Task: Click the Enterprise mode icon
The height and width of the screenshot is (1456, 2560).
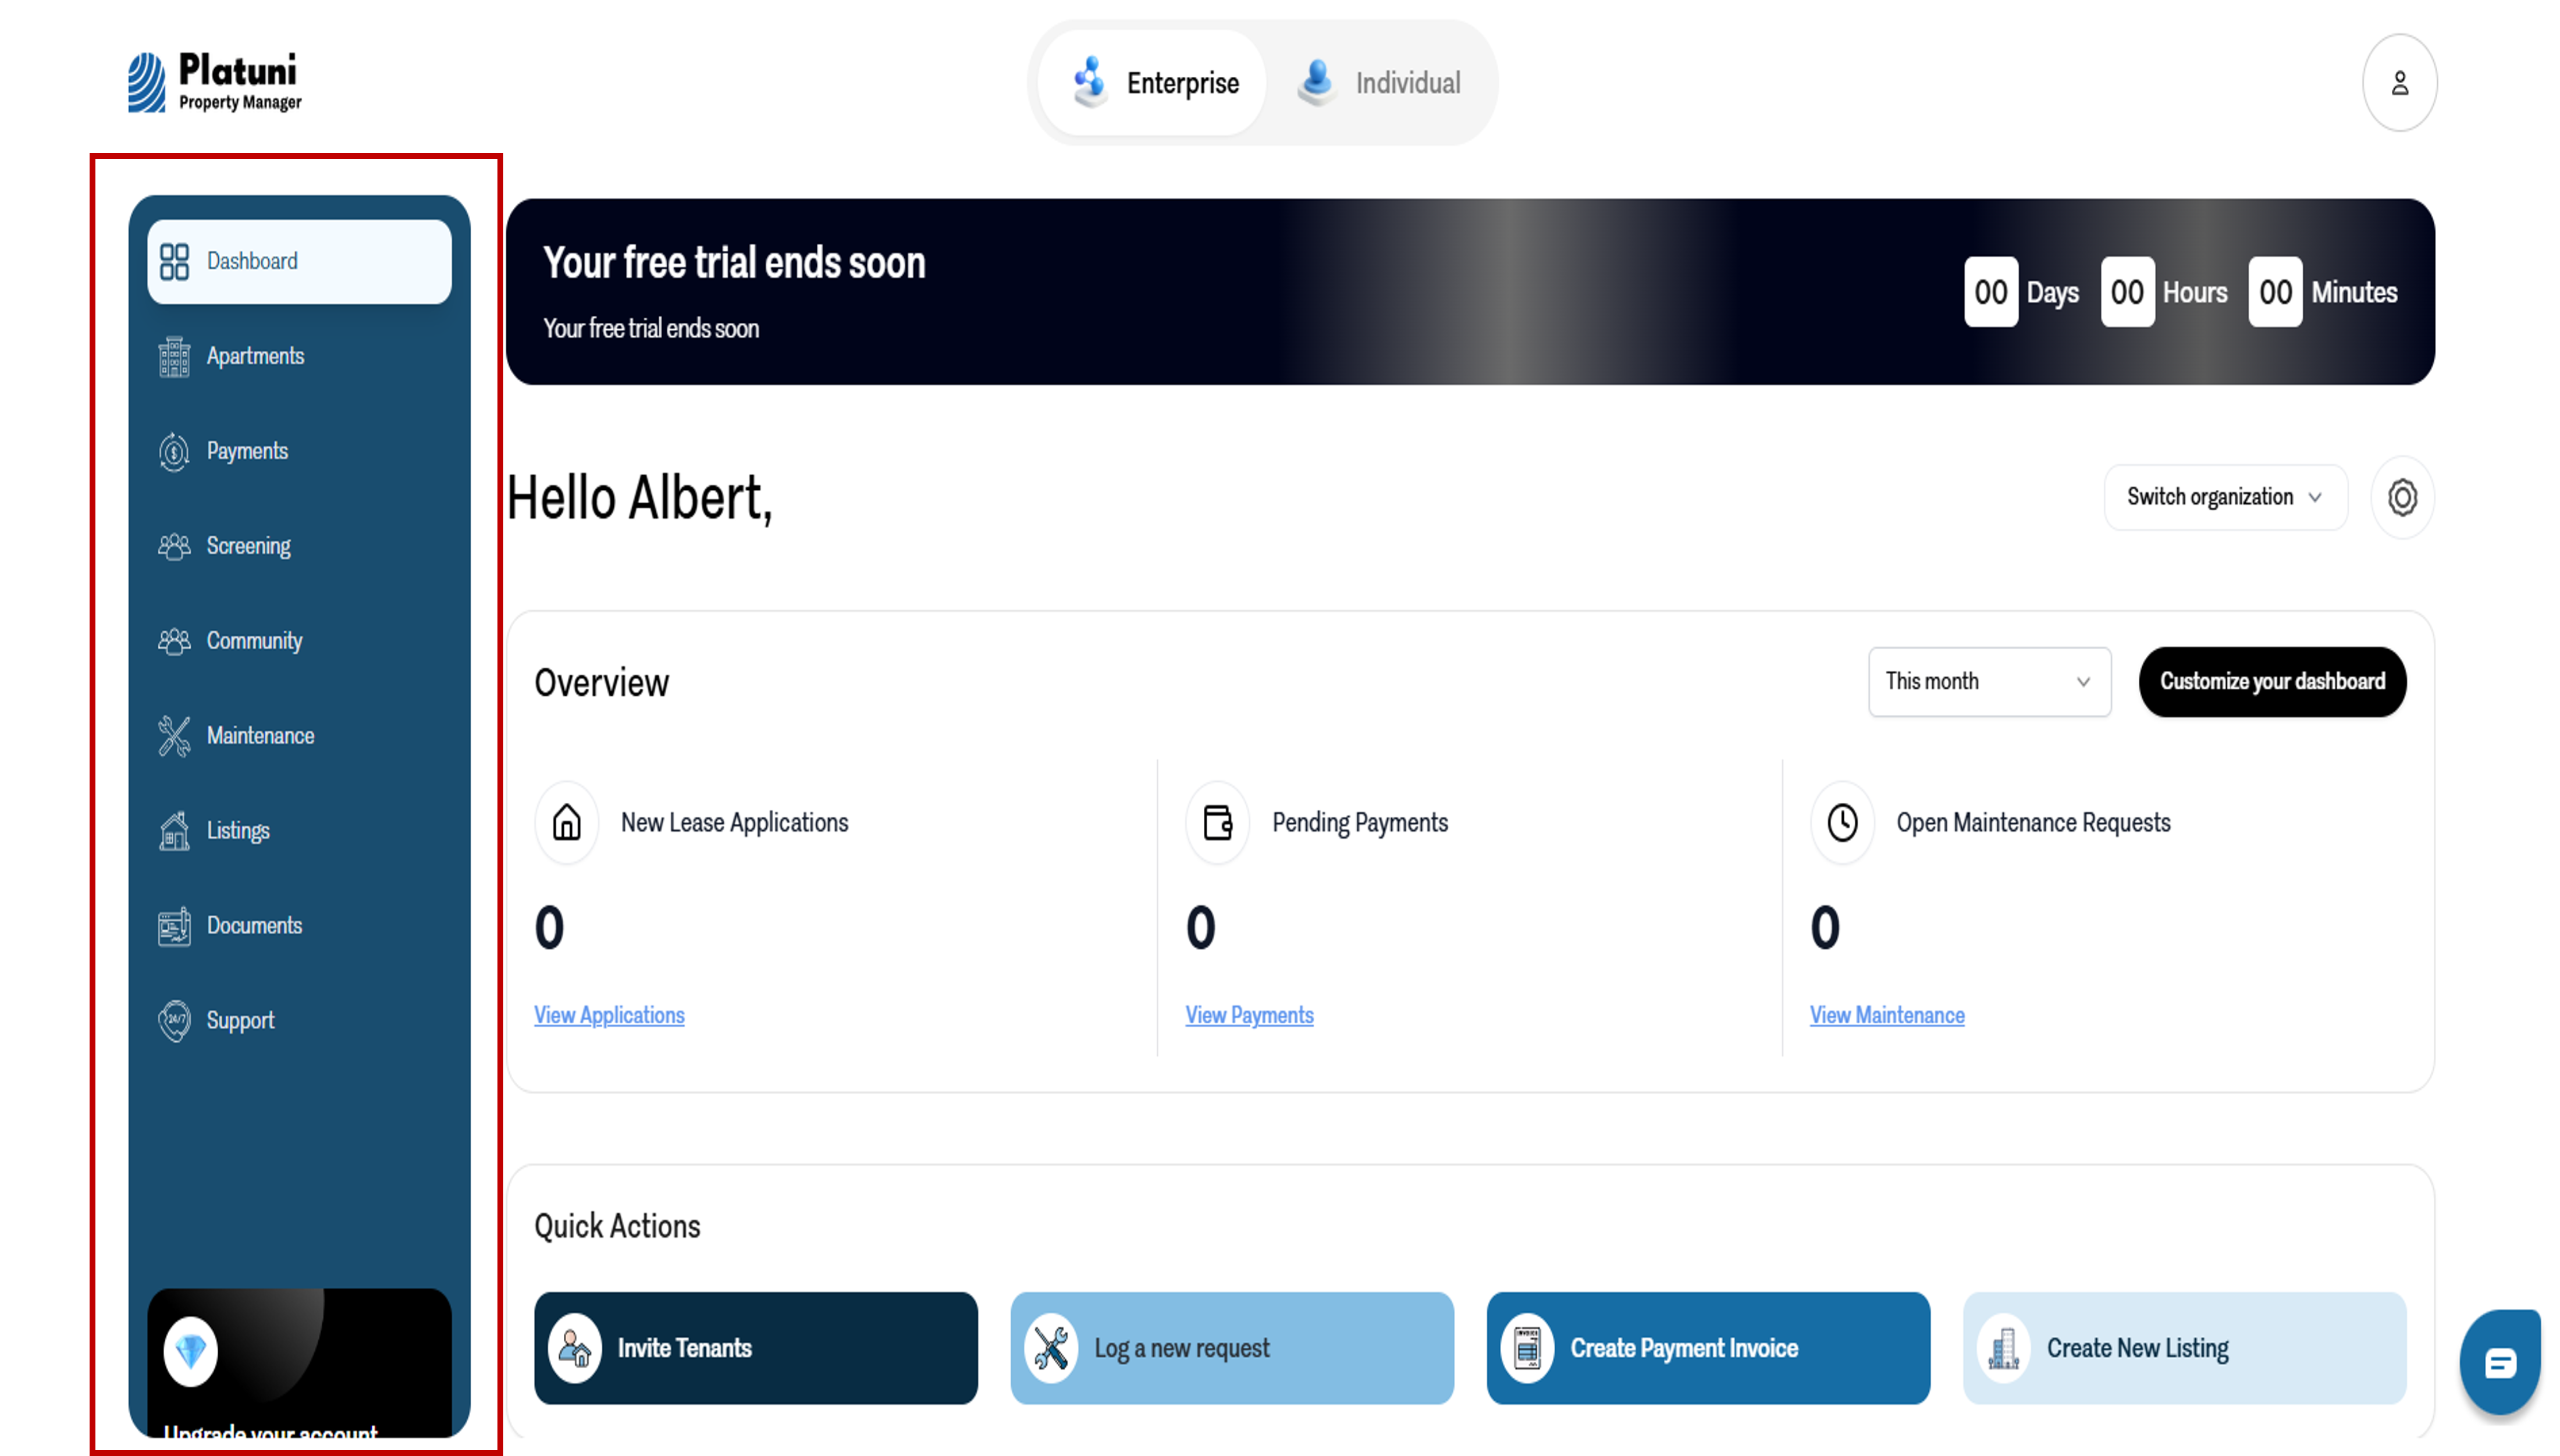Action: tap(1089, 82)
